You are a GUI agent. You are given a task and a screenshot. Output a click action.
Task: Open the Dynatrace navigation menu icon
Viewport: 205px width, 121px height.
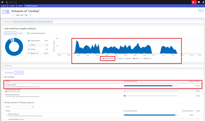click(2, 2)
